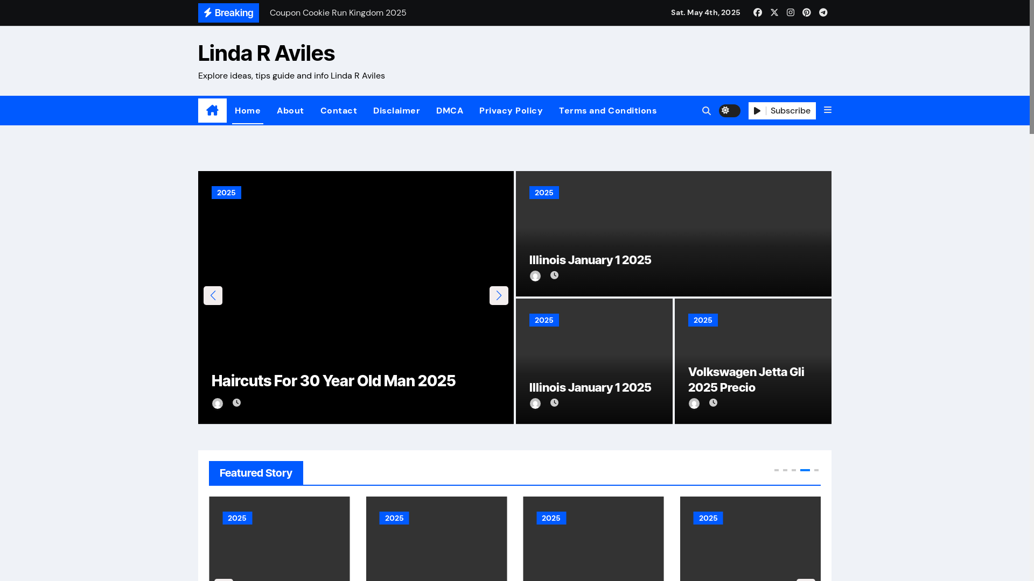Screen dimensions: 1034x581
Task: Click the Subscribe button
Action: (782, 111)
